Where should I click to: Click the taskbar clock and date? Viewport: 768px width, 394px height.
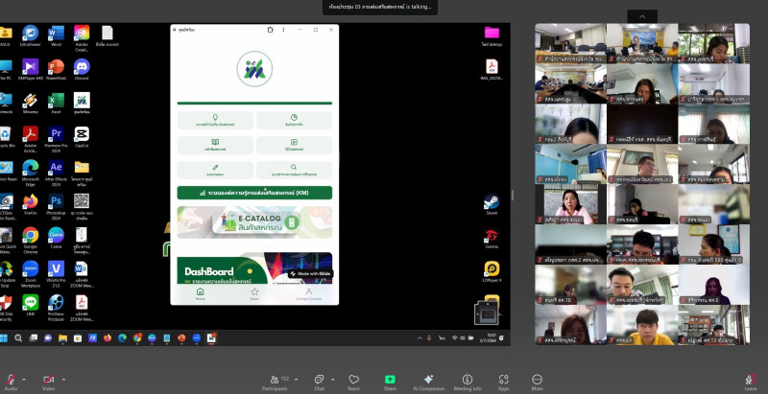pyautogui.click(x=489, y=337)
